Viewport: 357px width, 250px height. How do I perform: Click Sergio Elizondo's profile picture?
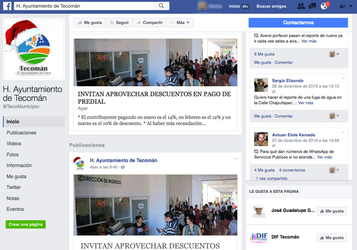pos(261,85)
